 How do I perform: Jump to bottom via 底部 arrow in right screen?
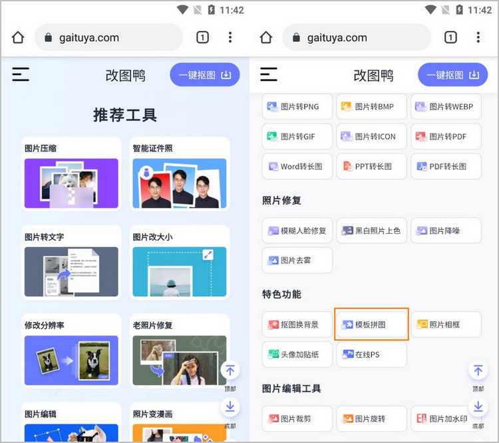(x=478, y=407)
